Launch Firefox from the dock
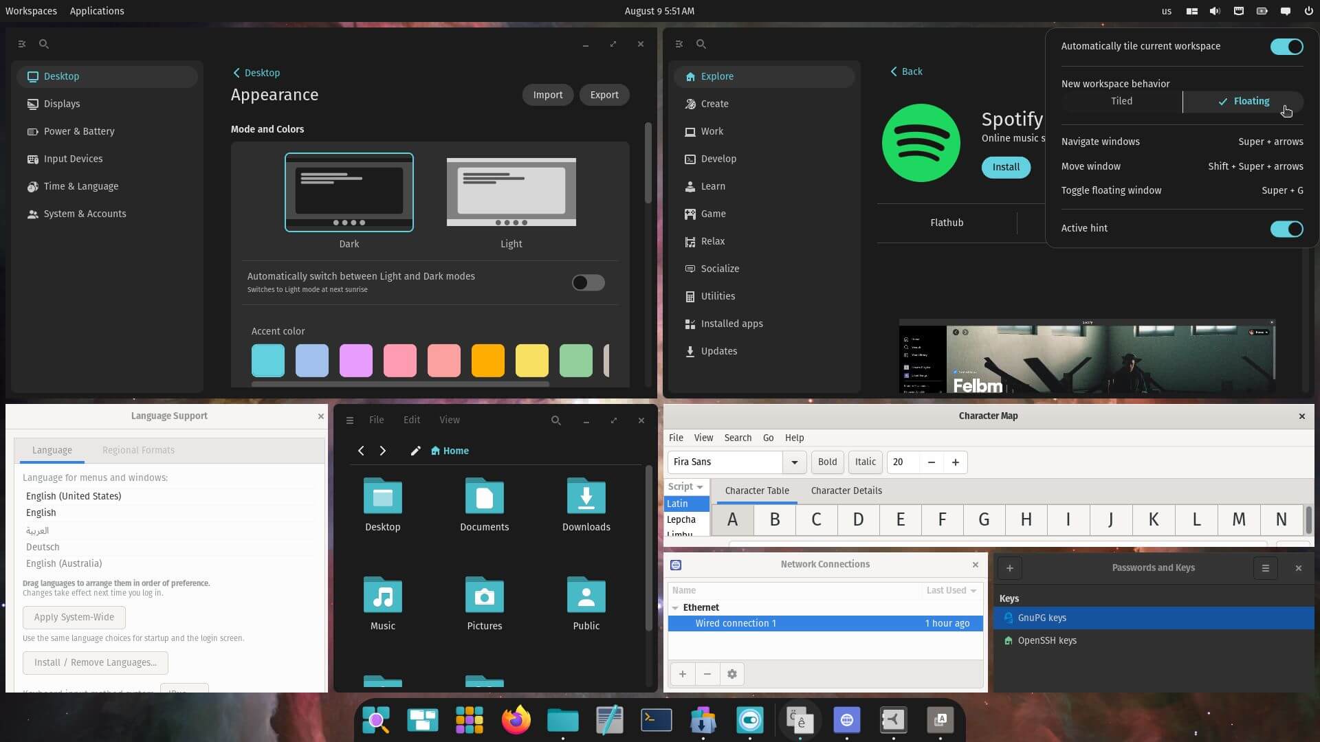This screenshot has height=742, width=1320. tap(516, 720)
